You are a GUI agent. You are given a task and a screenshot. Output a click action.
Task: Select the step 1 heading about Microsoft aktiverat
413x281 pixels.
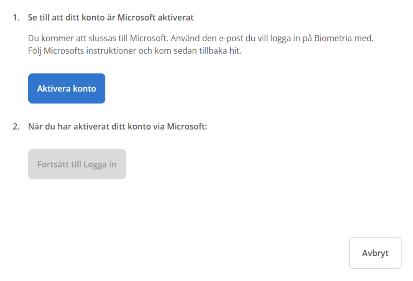[x=111, y=18]
